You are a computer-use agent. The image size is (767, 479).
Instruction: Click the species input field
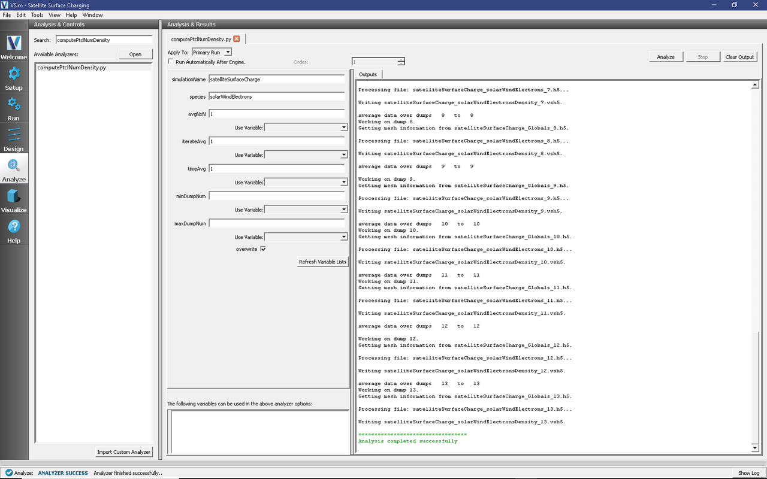coord(276,96)
